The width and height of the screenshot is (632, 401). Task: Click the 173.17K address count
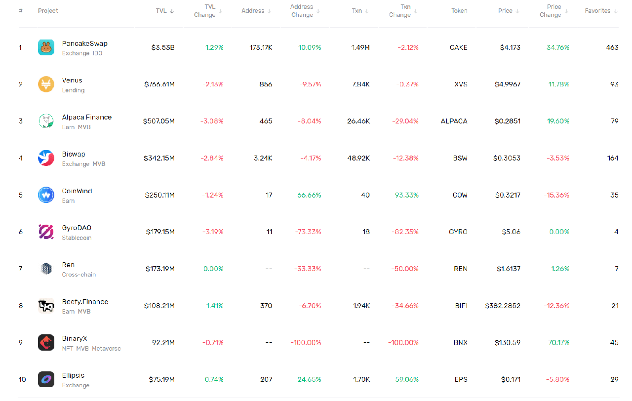[x=261, y=47]
